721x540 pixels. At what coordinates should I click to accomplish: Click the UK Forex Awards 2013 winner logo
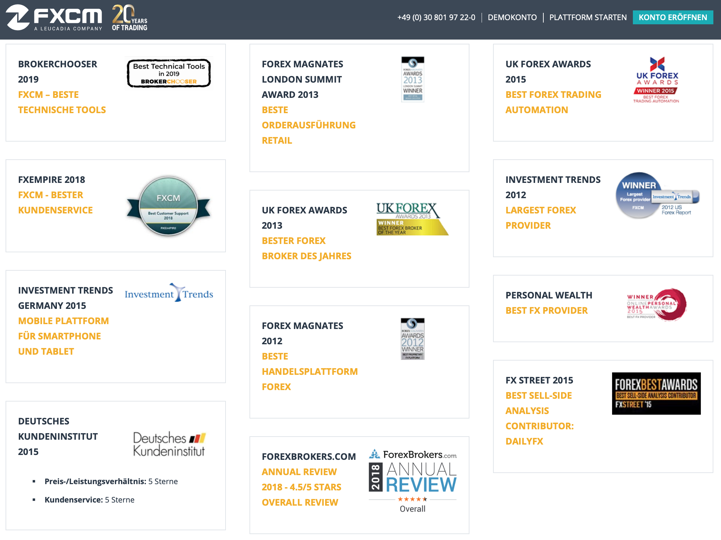click(412, 219)
